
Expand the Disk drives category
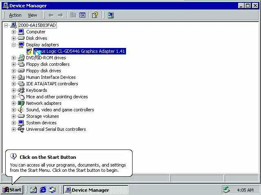tap(13, 38)
